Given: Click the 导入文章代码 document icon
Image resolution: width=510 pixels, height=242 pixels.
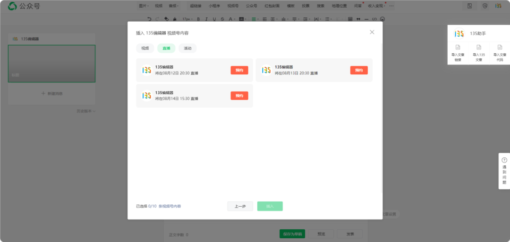Looking at the screenshot, I should 500,48.
